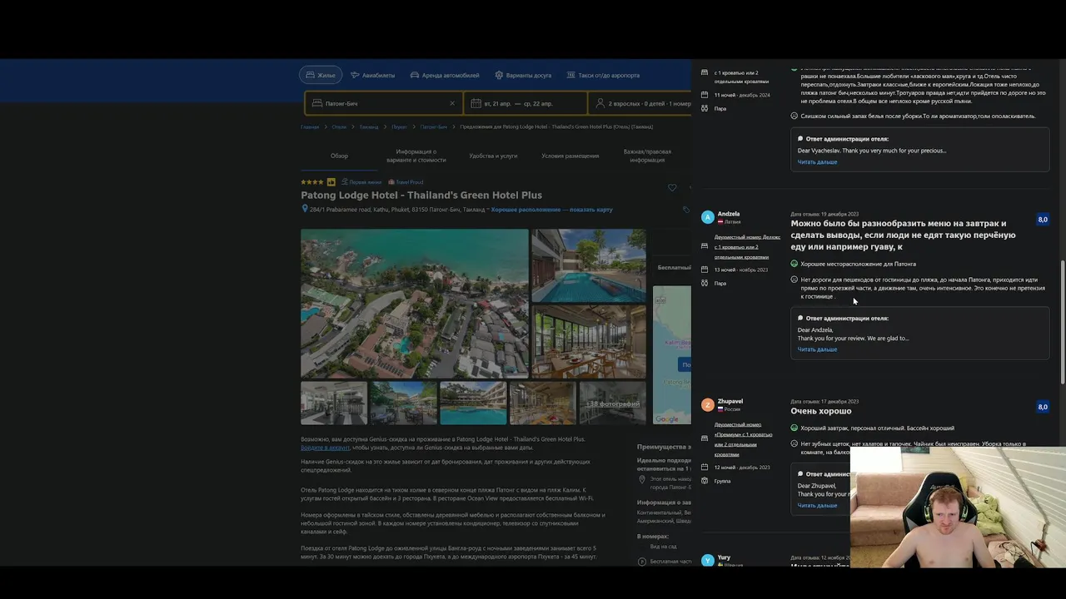This screenshot has width=1066, height=599.
Task: Click the Отели breadcrumb link
Action: point(339,127)
